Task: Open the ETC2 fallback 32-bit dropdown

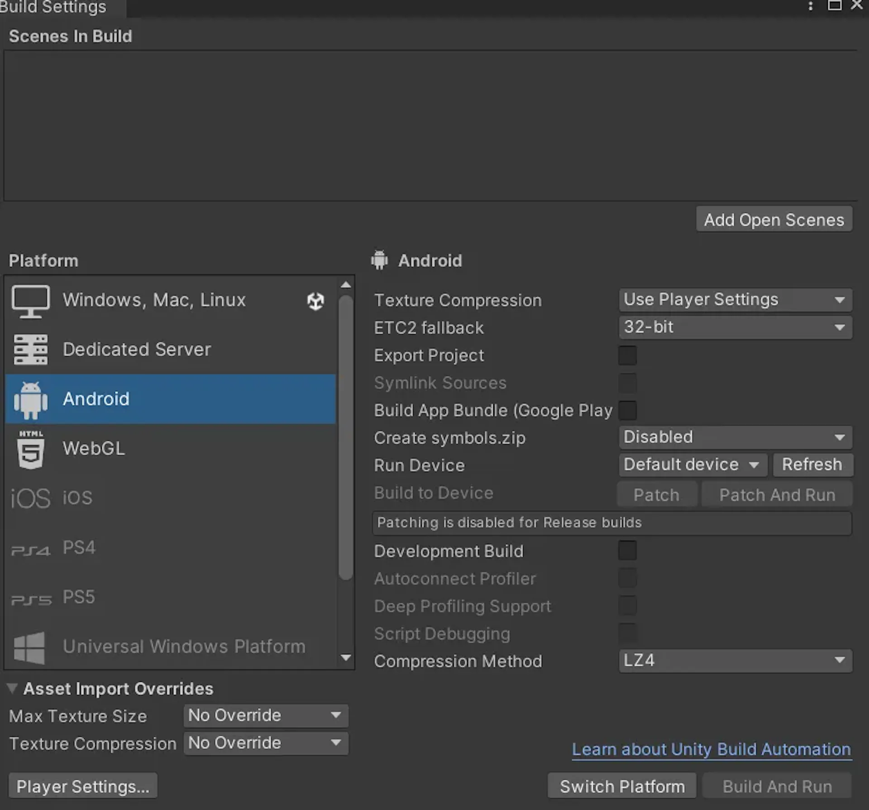Action: 735,327
